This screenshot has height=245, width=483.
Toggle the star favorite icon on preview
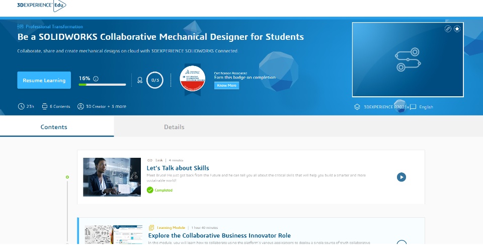click(x=457, y=29)
